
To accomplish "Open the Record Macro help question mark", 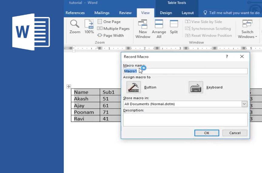I will (x=227, y=57).
